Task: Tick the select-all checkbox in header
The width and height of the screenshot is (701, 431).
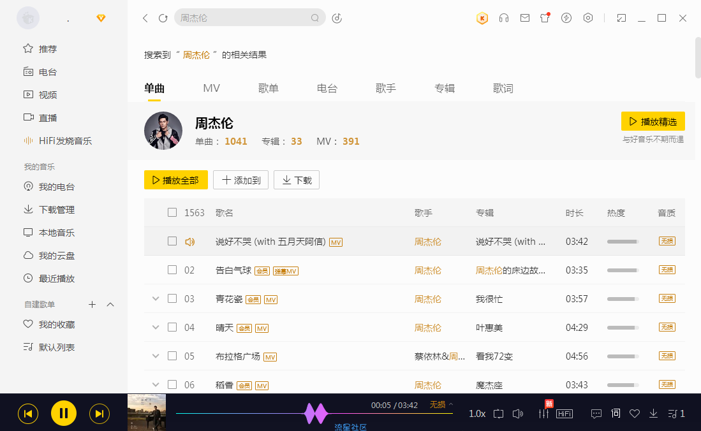Action: point(172,212)
